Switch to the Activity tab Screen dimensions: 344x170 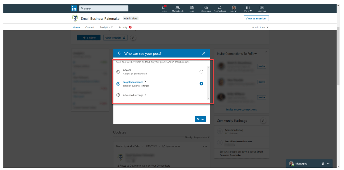123,27
